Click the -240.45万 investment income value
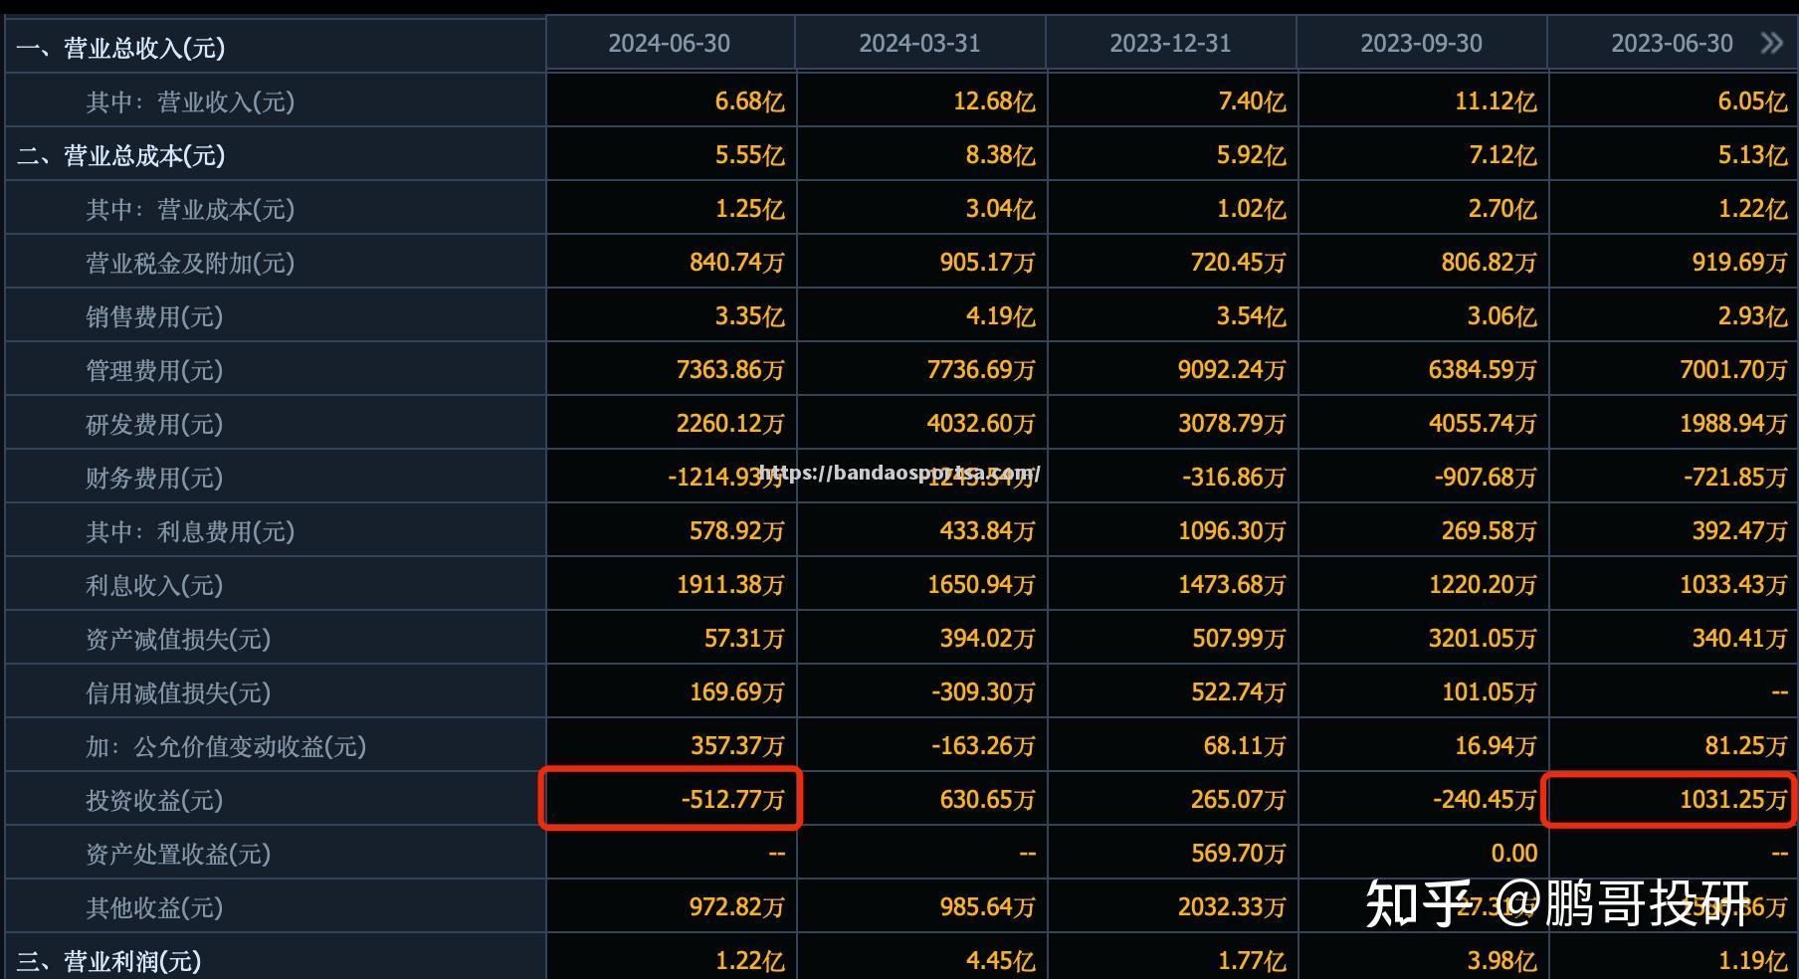Viewport: 1799px width, 979px height. 1485,800
